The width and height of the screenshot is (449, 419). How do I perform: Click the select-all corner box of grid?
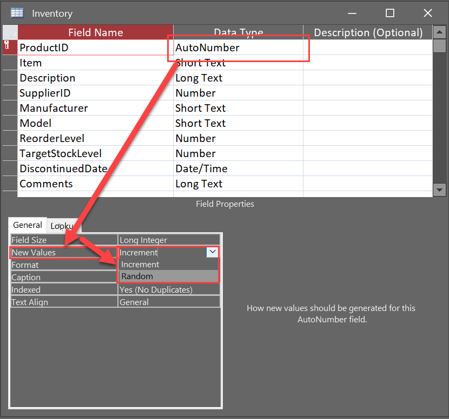[10, 32]
